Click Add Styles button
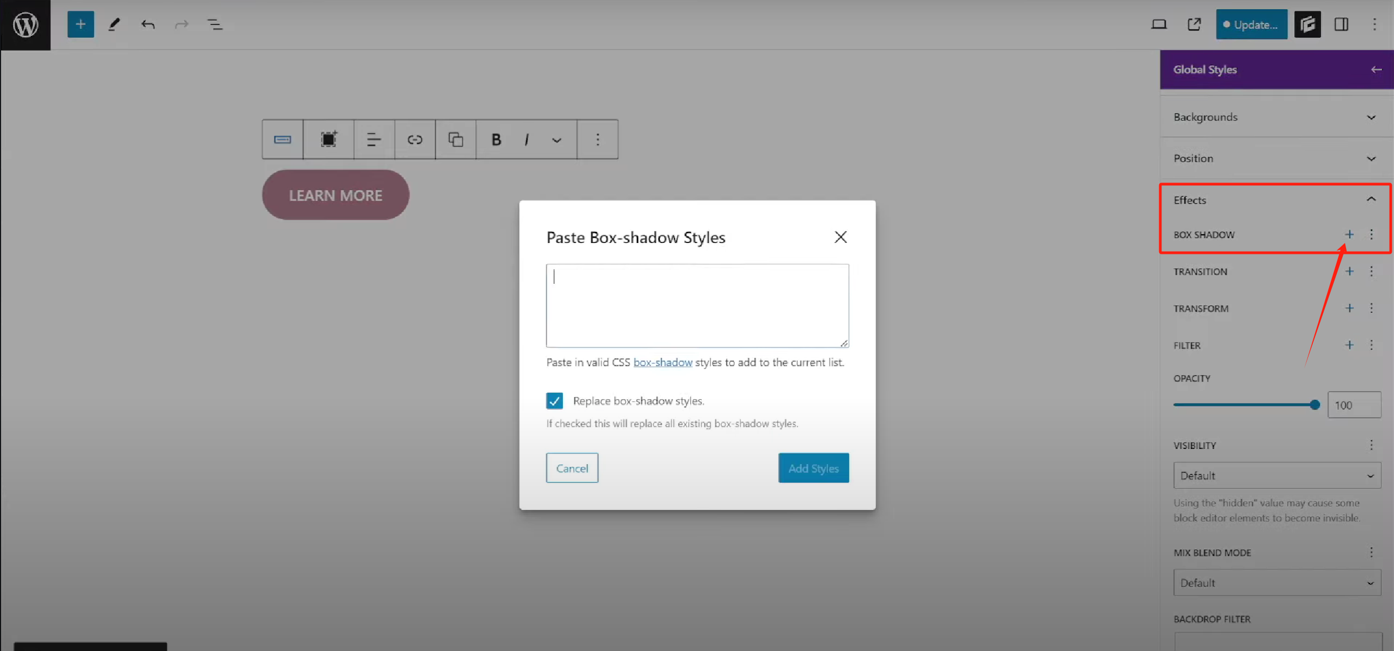 tap(813, 468)
